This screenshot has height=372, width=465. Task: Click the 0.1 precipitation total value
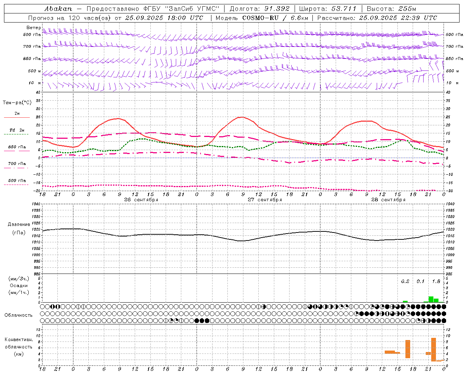420,282
